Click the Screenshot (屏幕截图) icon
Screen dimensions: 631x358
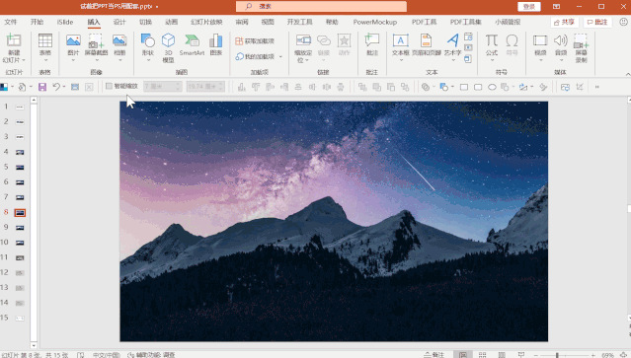(96, 41)
